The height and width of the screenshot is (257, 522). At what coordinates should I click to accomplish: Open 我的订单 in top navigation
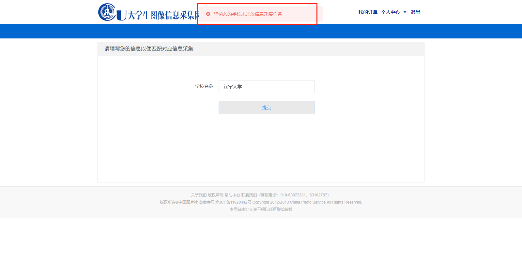[368, 12]
